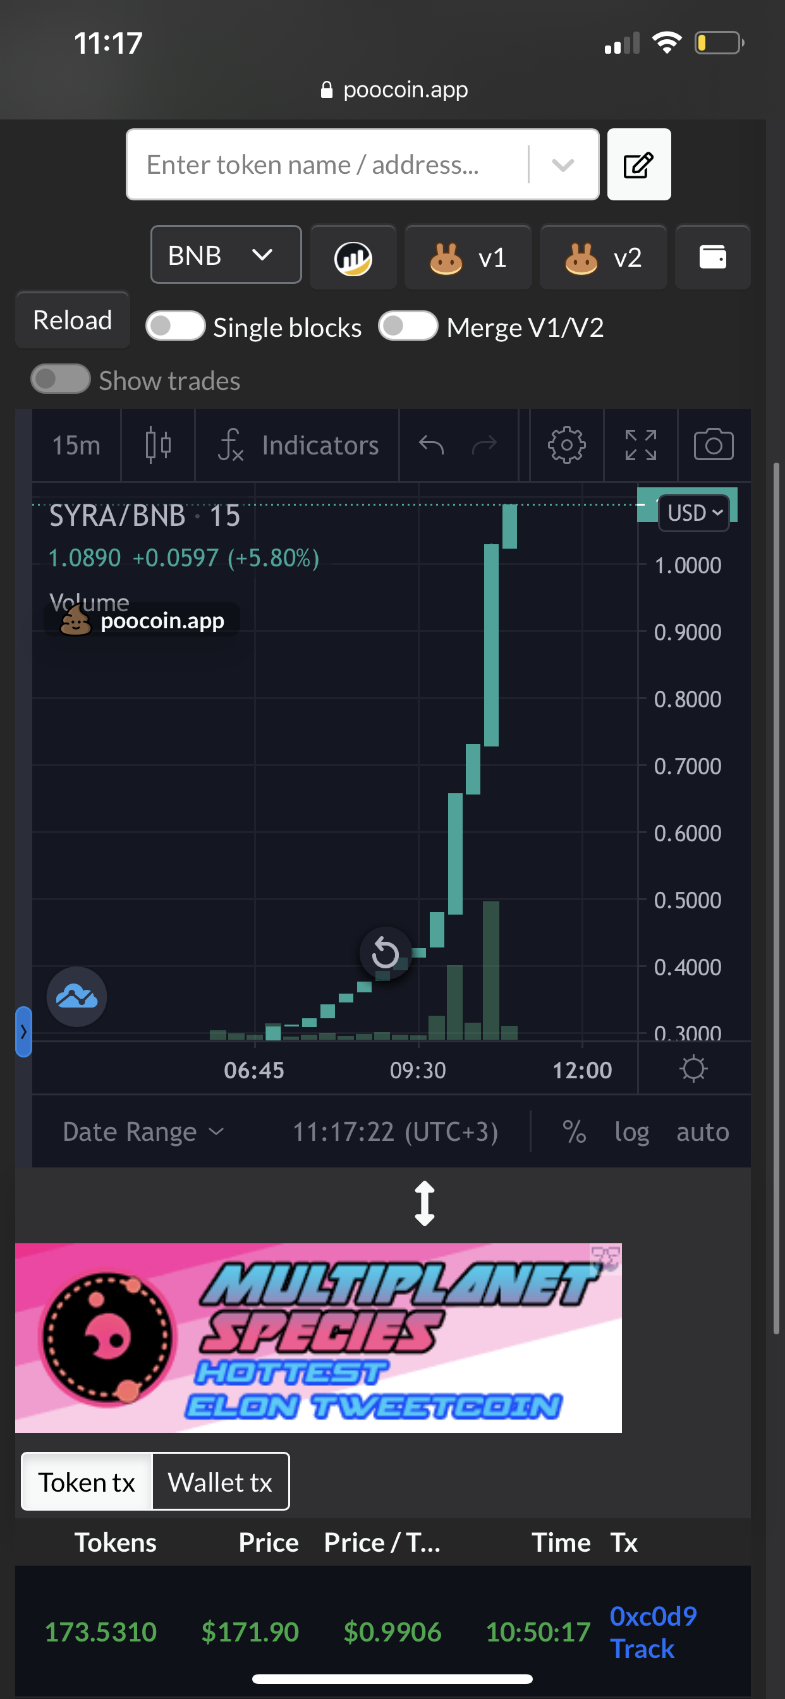Image resolution: width=785 pixels, height=1699 pixels.
Task: Click the 06:45 time axis label
Action: coord(254,1070)
